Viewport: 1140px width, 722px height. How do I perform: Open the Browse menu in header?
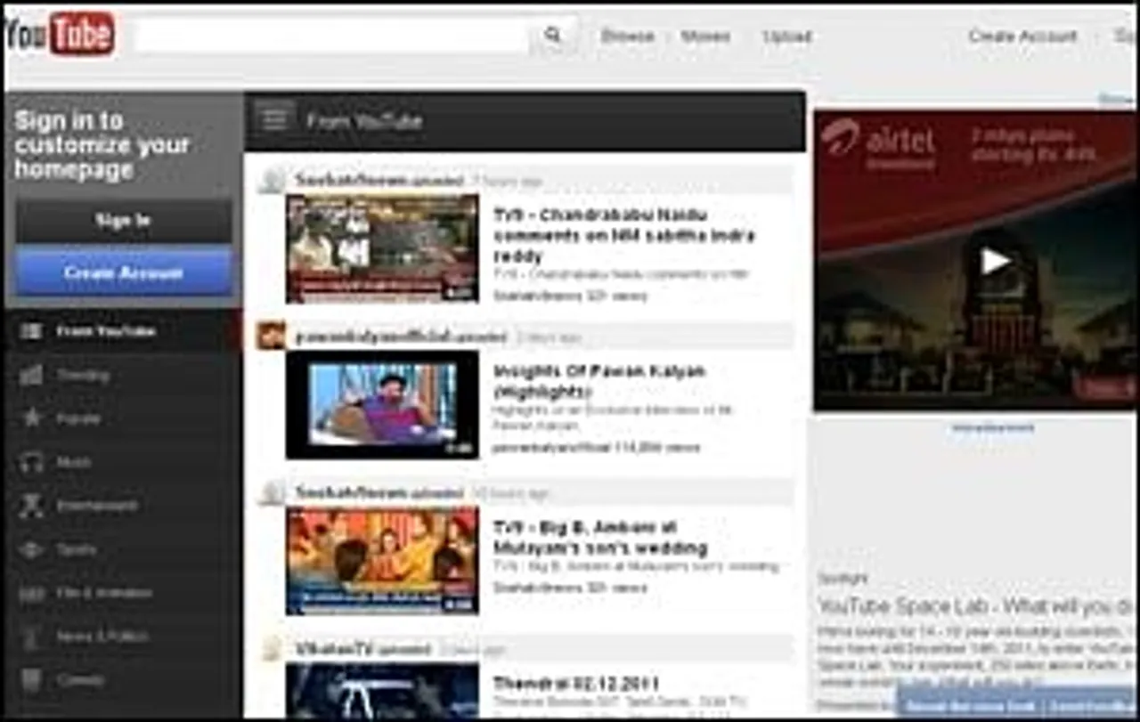tap(627, 37)
